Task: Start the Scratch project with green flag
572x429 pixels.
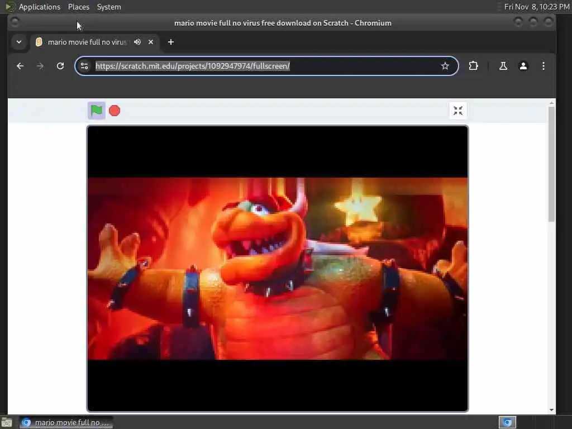Action: pyautogui.click(x=96, y=111)
